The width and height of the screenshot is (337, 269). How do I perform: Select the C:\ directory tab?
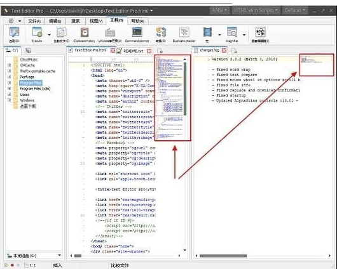pos(12,50)
